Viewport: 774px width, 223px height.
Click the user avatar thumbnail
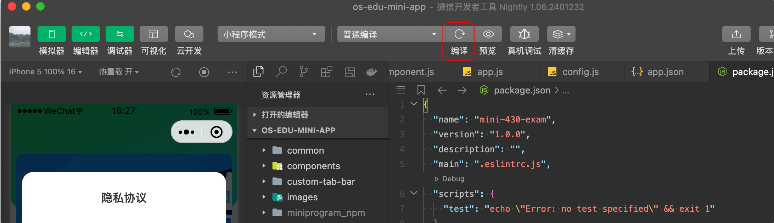point(20,36)
